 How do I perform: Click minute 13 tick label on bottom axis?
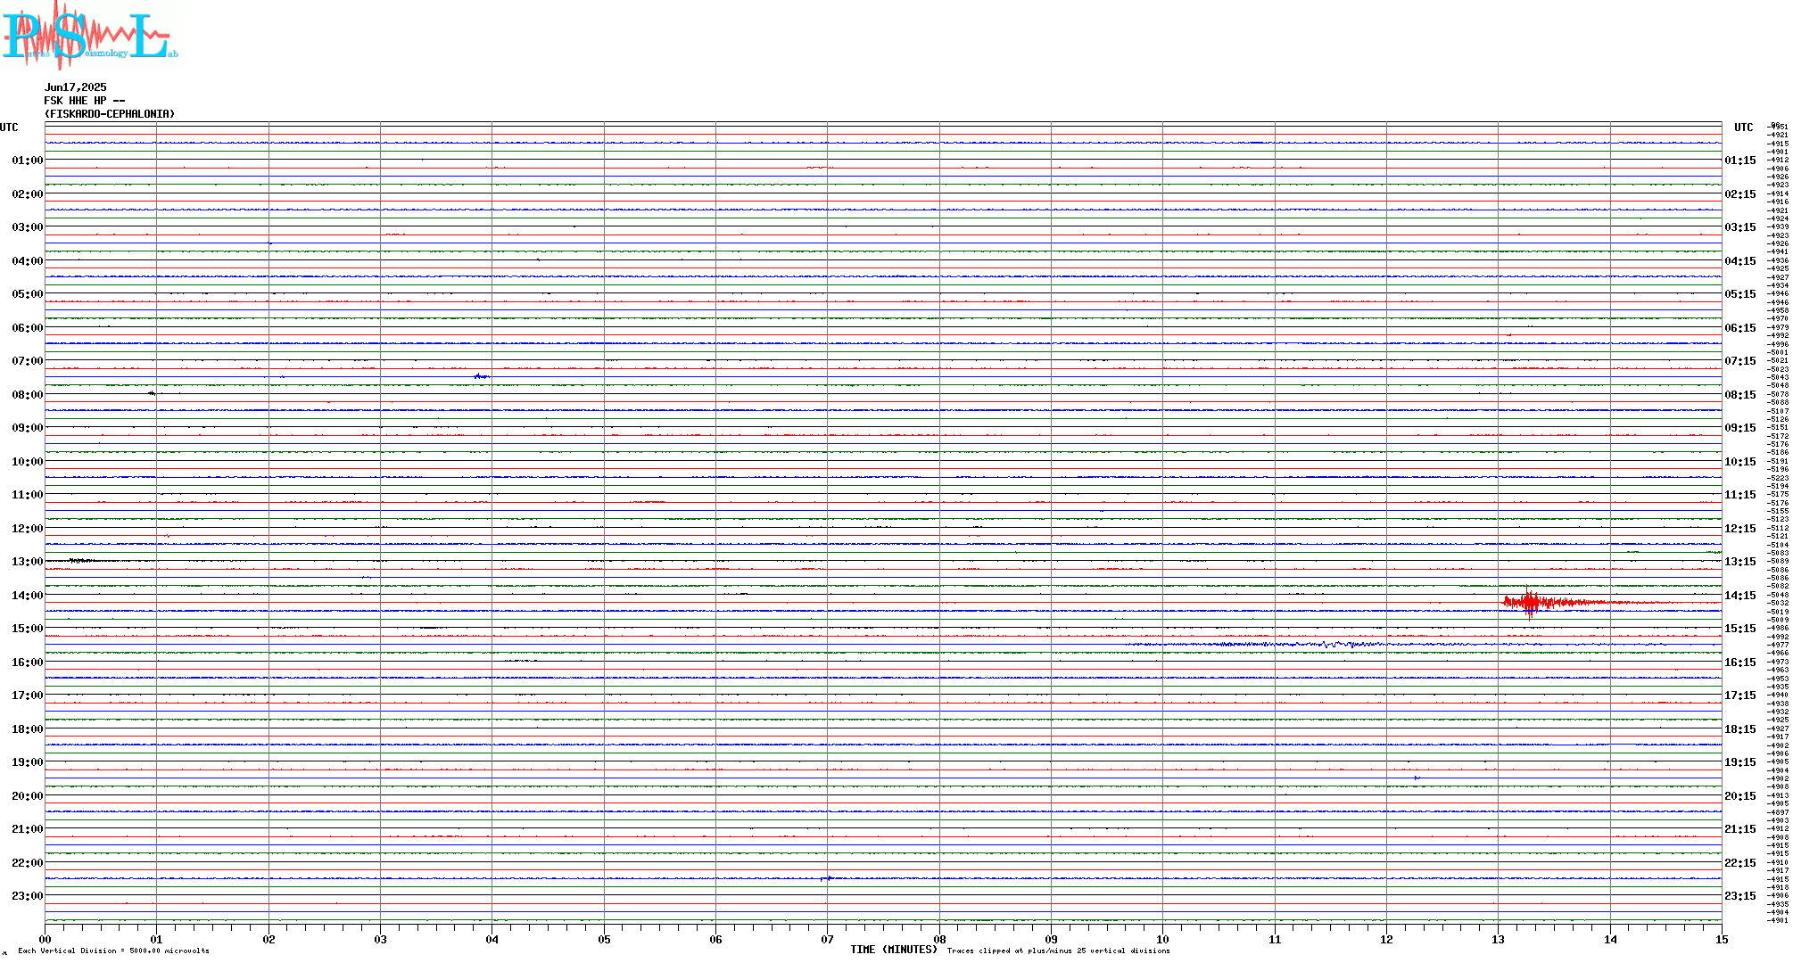pos(1499,939)
